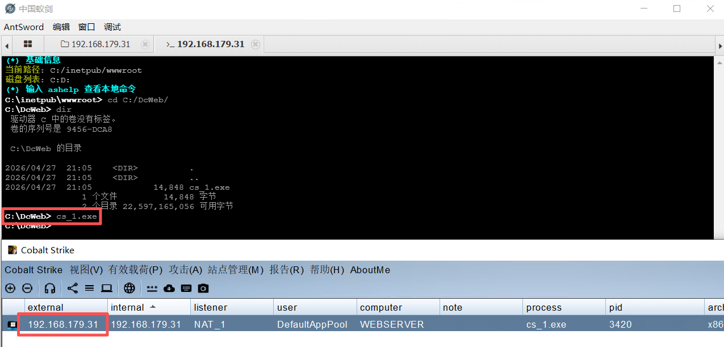Open the 视图(V) menu
The image size is (724, 347).
tap(86, 270)
